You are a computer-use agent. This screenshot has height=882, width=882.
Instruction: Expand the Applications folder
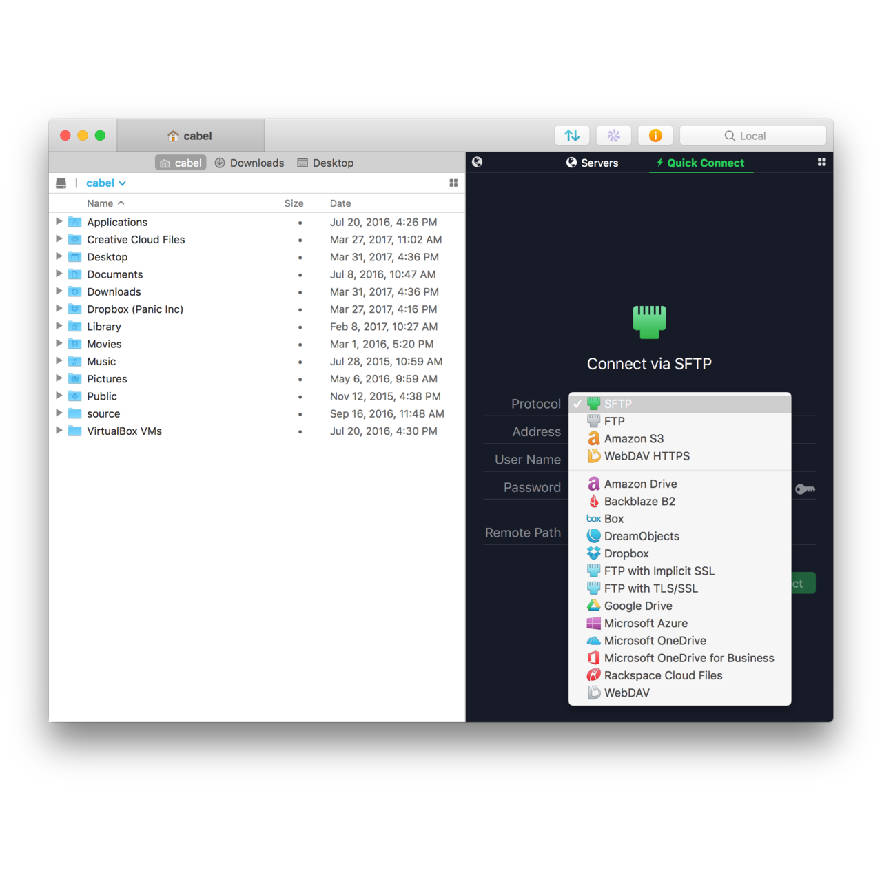point(59,222)
